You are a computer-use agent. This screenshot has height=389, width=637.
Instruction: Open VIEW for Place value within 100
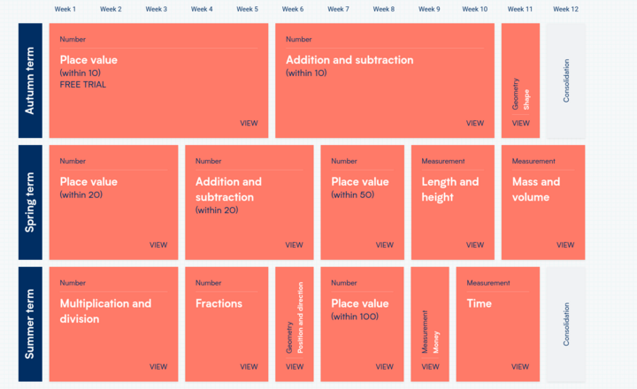(385, 366)
